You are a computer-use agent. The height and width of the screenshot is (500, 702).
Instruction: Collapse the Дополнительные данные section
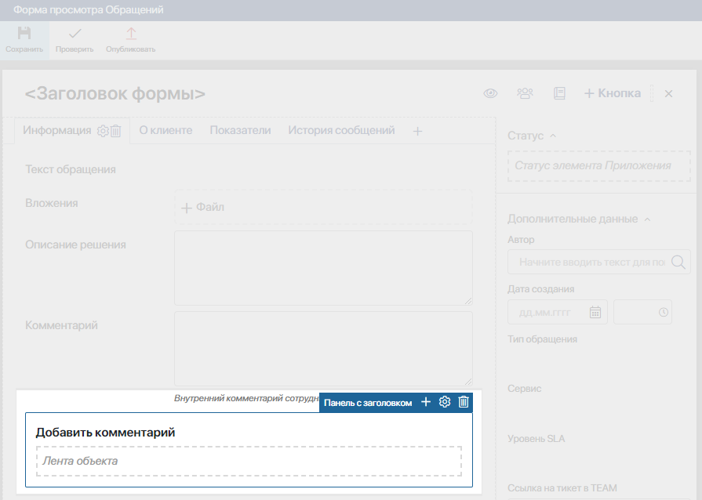(x=647, y=219)
